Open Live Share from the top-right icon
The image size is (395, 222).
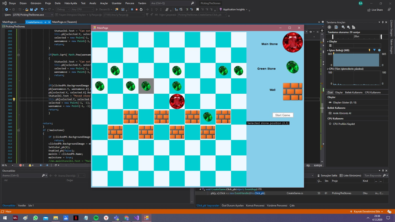pos(375,10)
